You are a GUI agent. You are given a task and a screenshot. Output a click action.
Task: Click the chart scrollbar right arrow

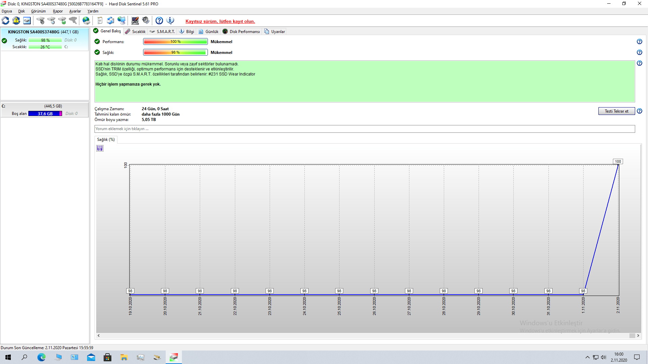pyautogui.click(x=638, y=336)
